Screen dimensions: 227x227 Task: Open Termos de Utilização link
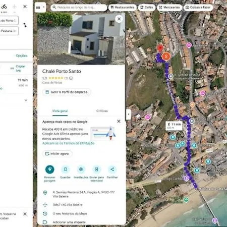(x=68, y=143)
